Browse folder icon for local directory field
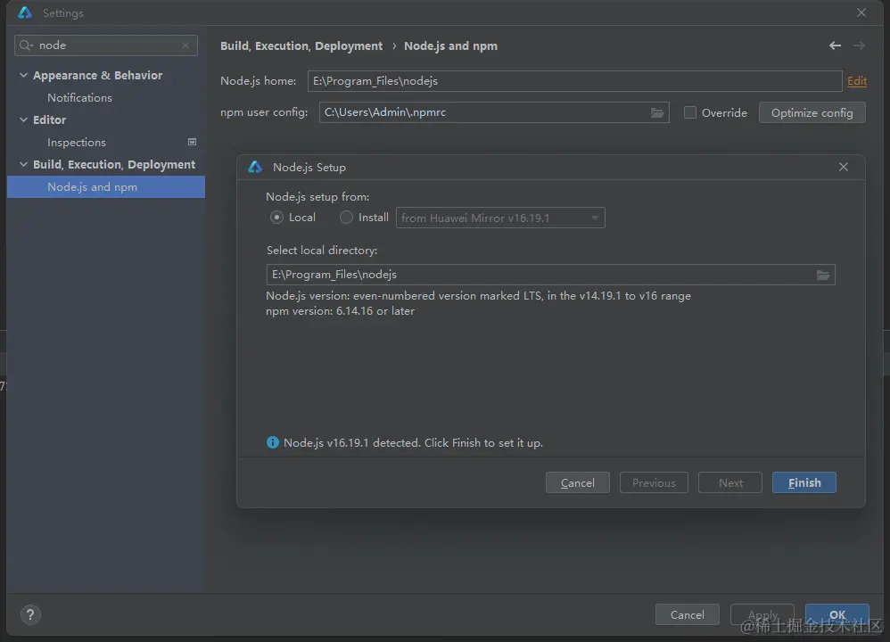 click(823, 275)
